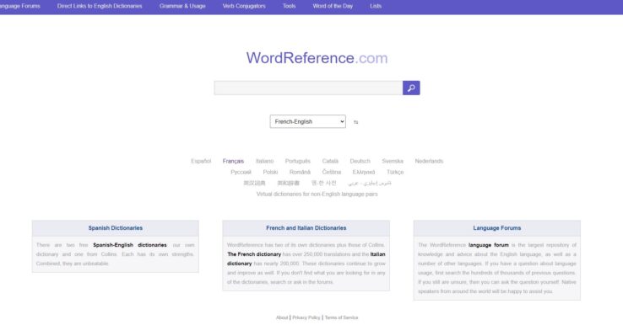Open the Verb Conjugators menu

[244, 6]
